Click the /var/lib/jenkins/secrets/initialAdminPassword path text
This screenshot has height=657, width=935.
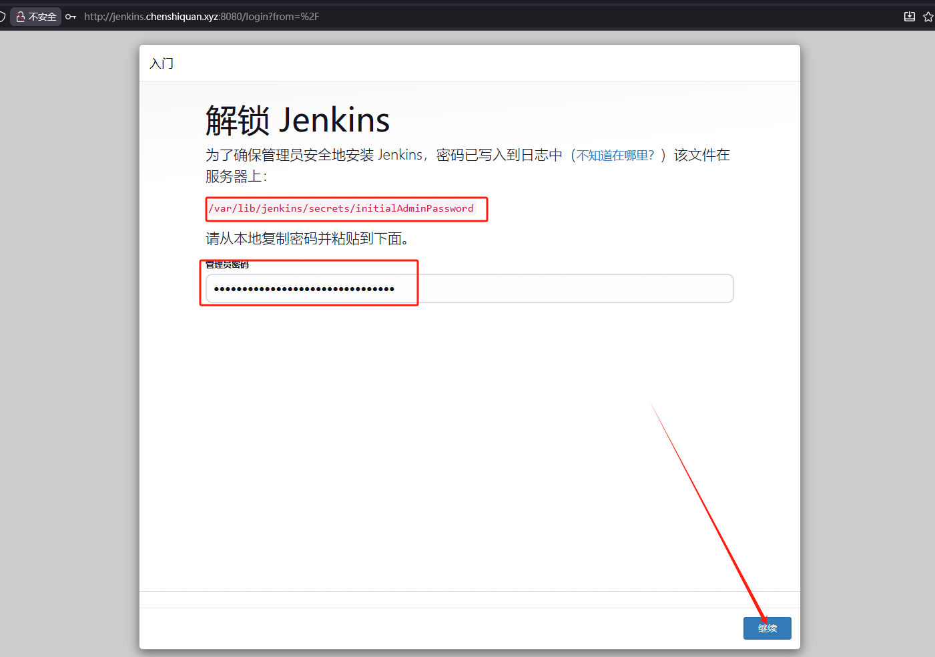pyautogui.click(x=341, y=208)
